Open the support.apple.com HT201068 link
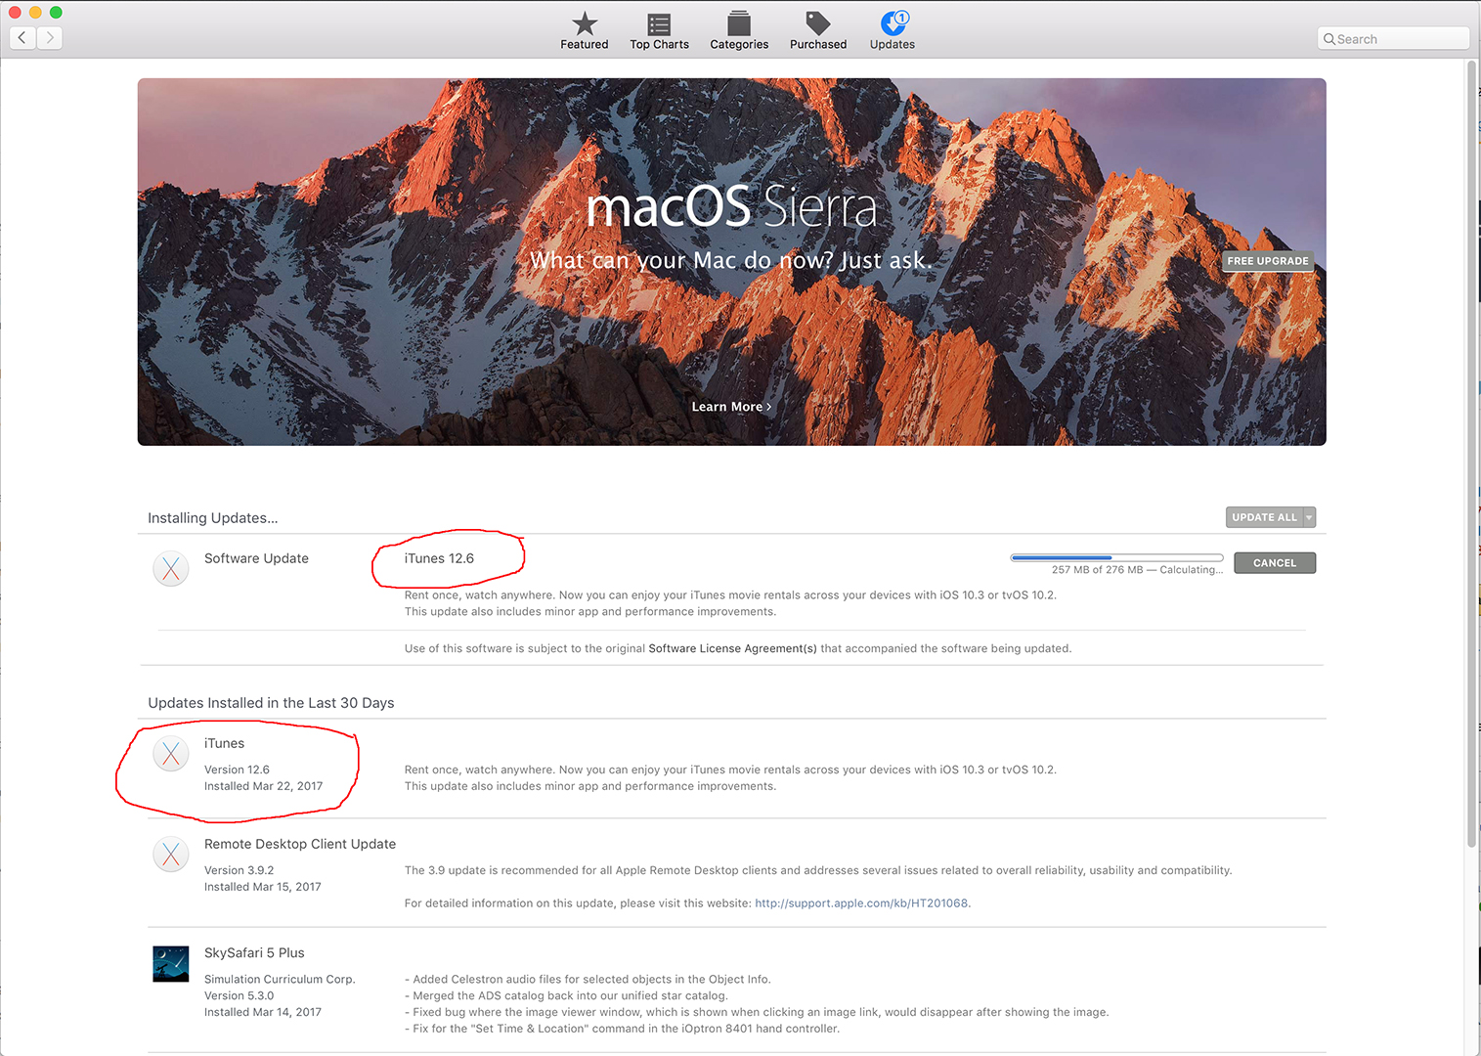The height and width of the screenshot is (1056, 1481). click(x=861, y=903)
